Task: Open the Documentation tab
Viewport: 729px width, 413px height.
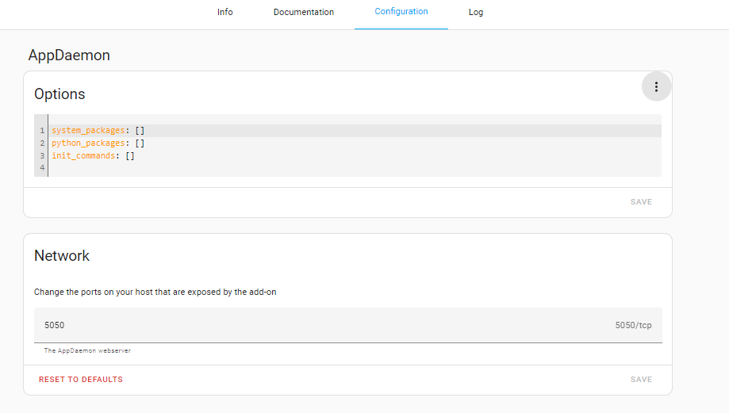Action: tap(304, 12)
